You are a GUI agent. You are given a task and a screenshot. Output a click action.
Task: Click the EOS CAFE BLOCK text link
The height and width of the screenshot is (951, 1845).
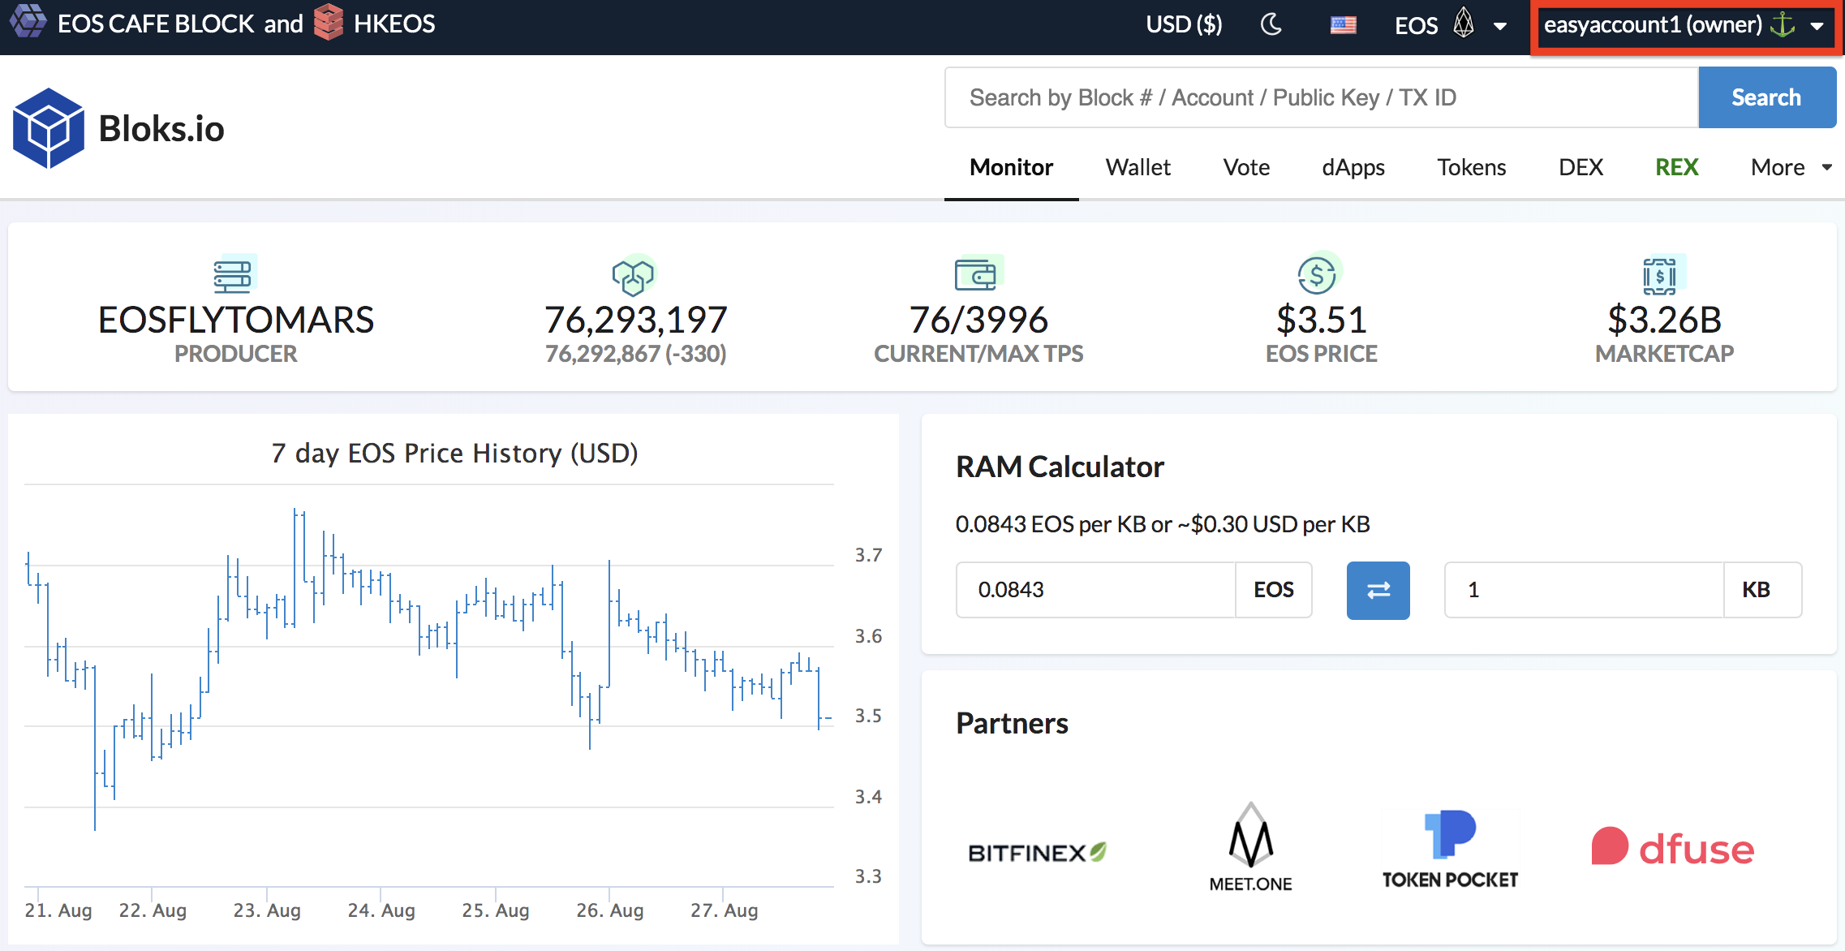[156, 24]
